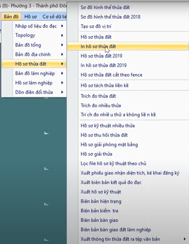
Task: Expand the Topology submenu
Action: [34, 35]
